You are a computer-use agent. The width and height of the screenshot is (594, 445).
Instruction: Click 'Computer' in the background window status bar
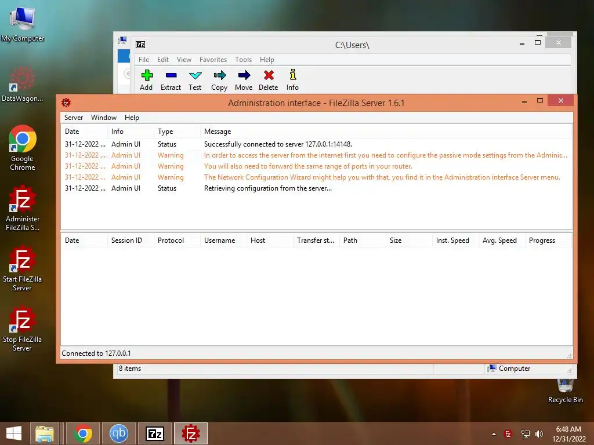click(509, 369)
